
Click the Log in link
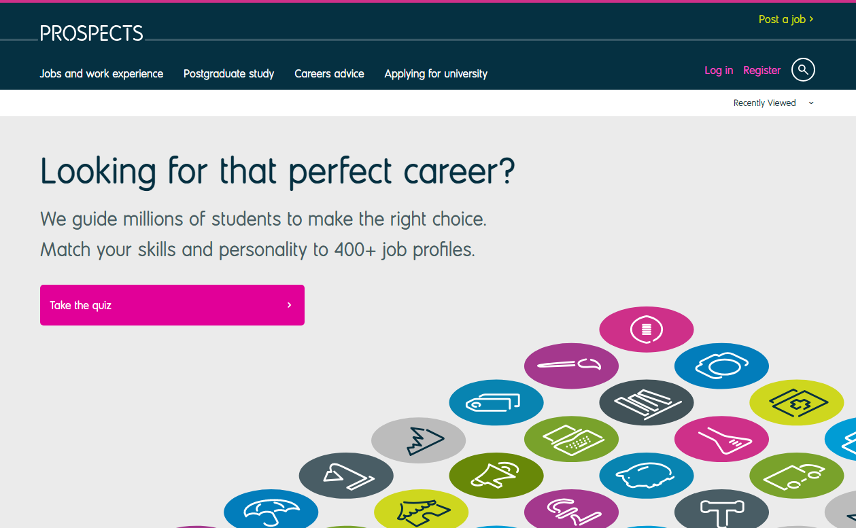click(719, 70)
